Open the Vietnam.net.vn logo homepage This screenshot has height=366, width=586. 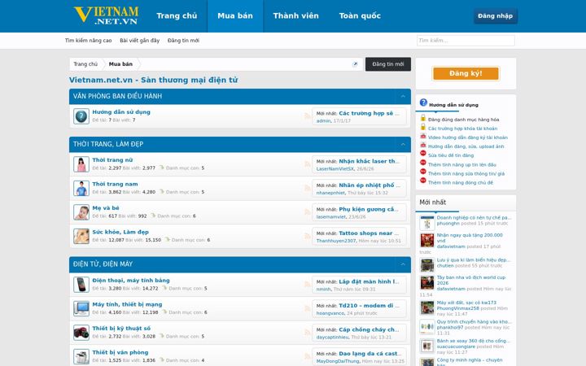pos(106,15)
